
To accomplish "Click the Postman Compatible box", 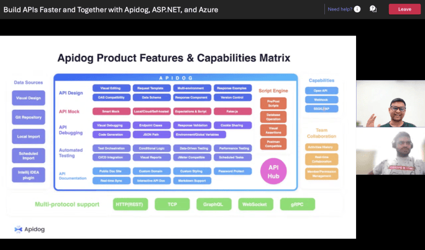I will click(x=273, y=144).
